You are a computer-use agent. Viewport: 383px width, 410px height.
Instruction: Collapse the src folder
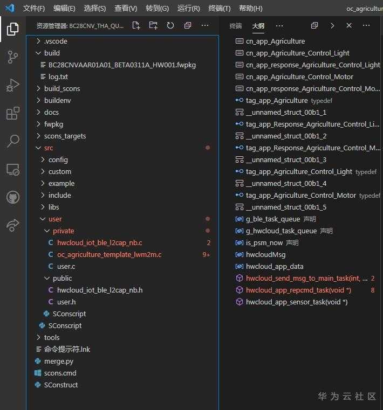123,148
